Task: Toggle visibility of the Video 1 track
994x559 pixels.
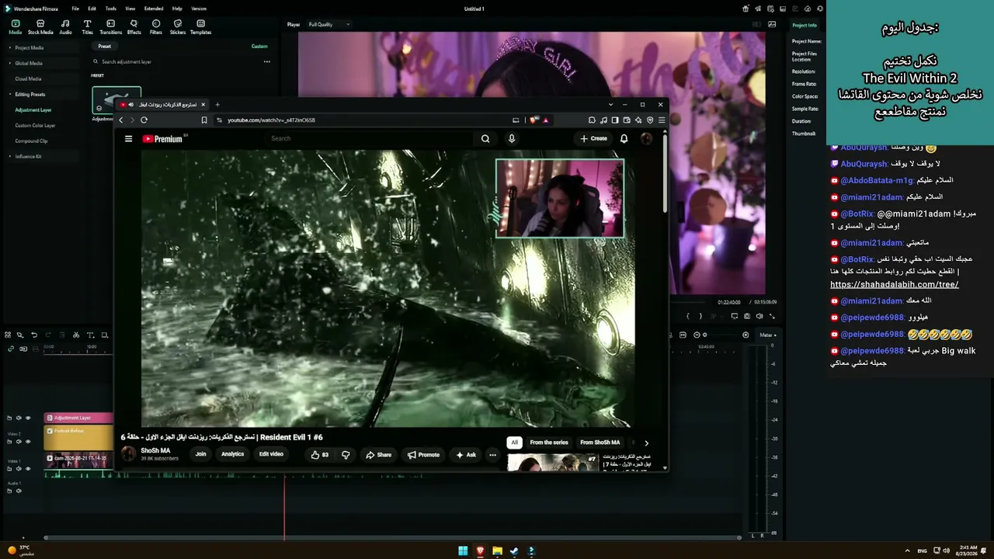Action: (29, 469)
